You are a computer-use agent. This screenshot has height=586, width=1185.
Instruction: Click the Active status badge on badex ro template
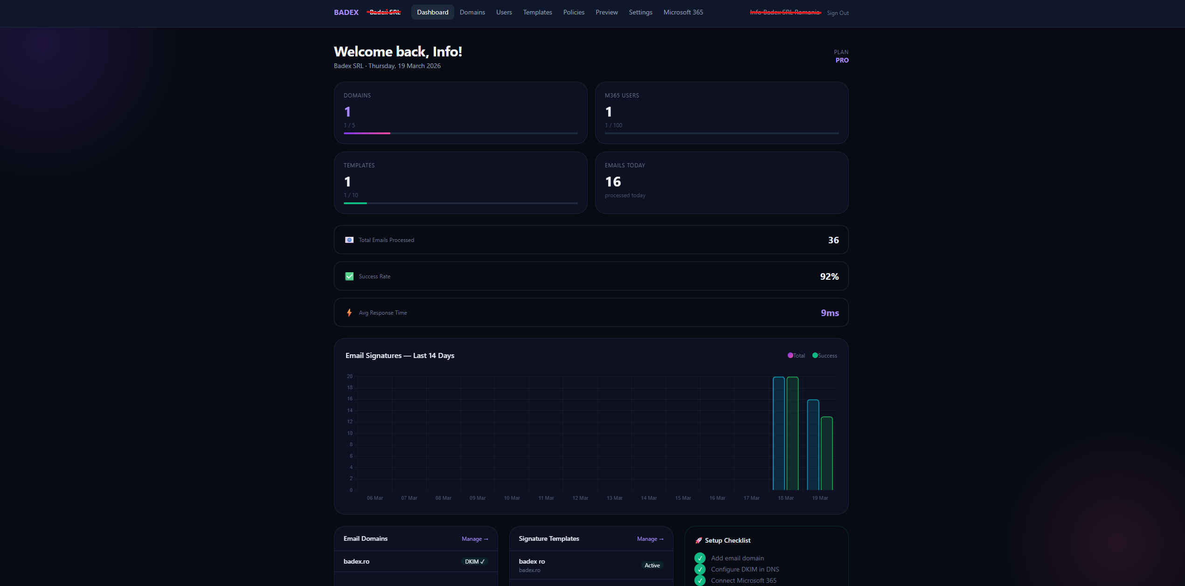point(652,565)
